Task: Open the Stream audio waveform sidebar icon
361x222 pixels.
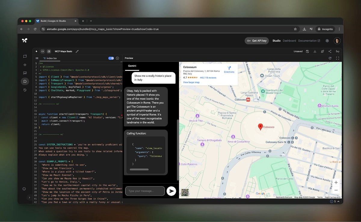Action: [25, 64]
